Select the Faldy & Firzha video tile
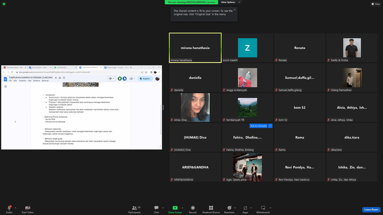 pos(352,48)
